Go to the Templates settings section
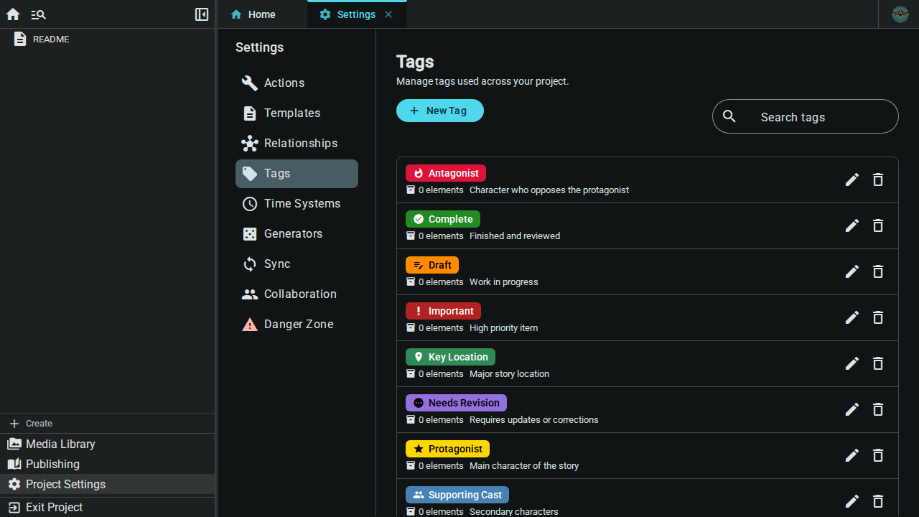 [x=297, y=113]
